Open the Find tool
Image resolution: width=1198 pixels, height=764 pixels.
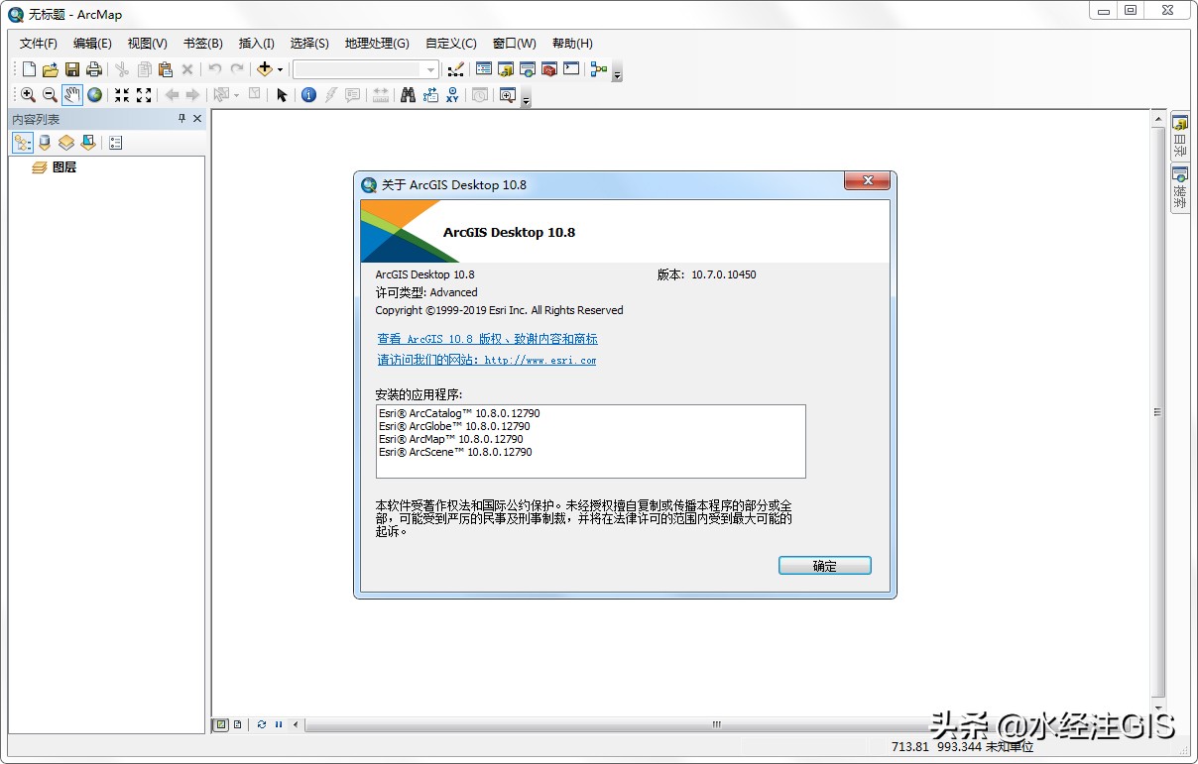click(x=407, y=95)
